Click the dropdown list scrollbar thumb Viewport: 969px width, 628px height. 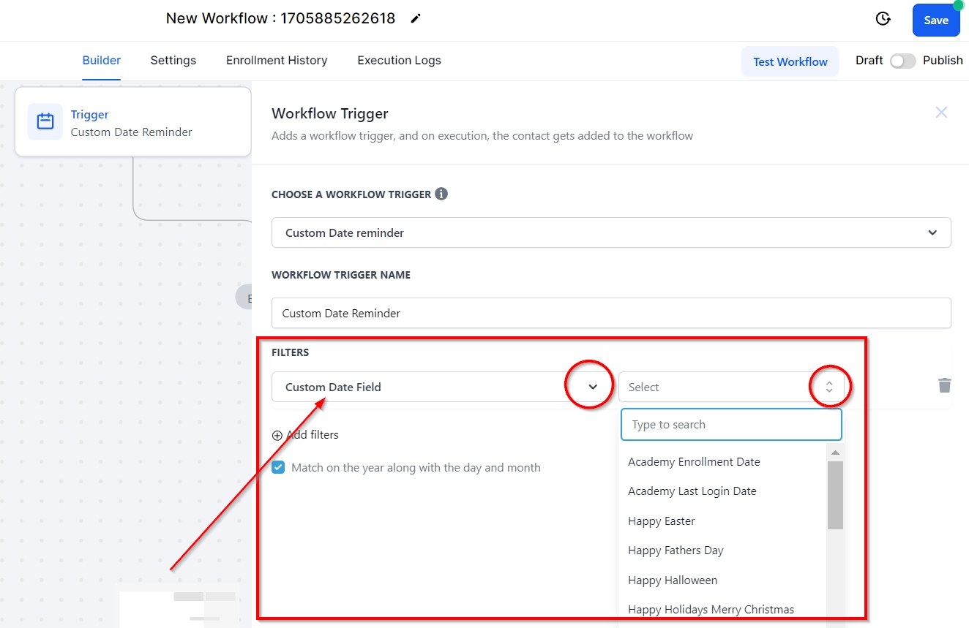pyautogui.click(x=835, y=494)
